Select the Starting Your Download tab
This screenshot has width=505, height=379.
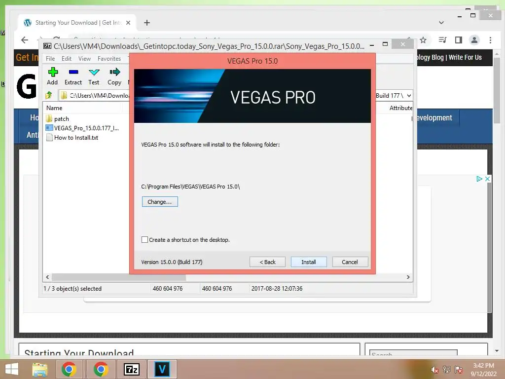[x=77, y=23]
